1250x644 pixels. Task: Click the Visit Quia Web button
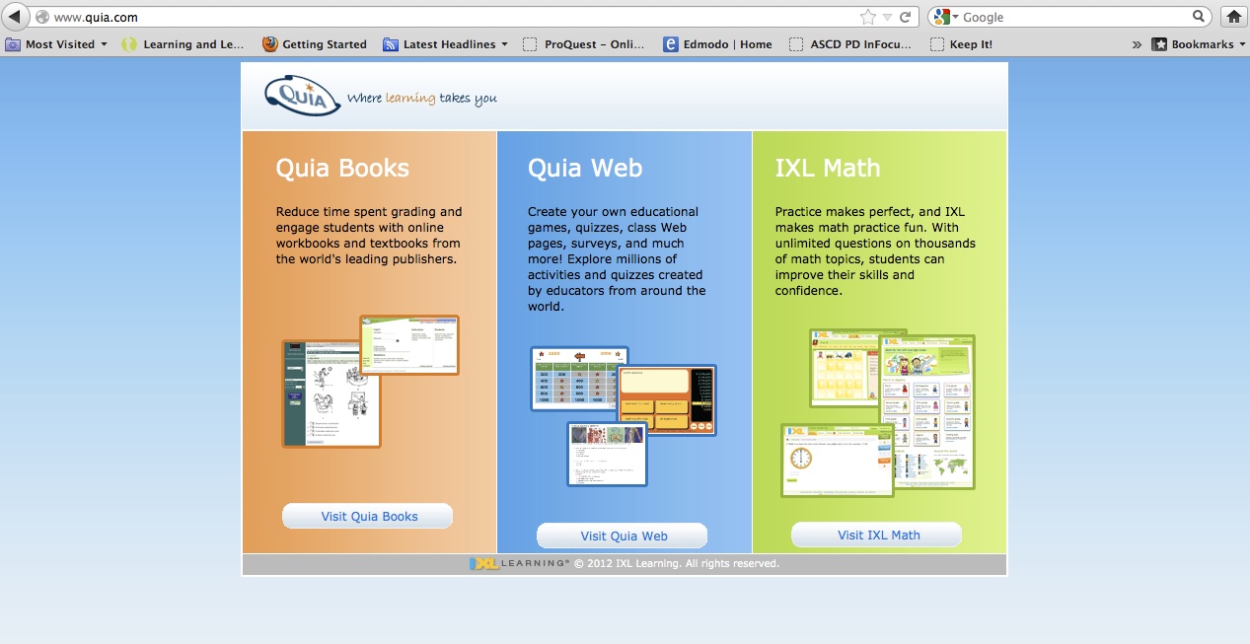623,536
